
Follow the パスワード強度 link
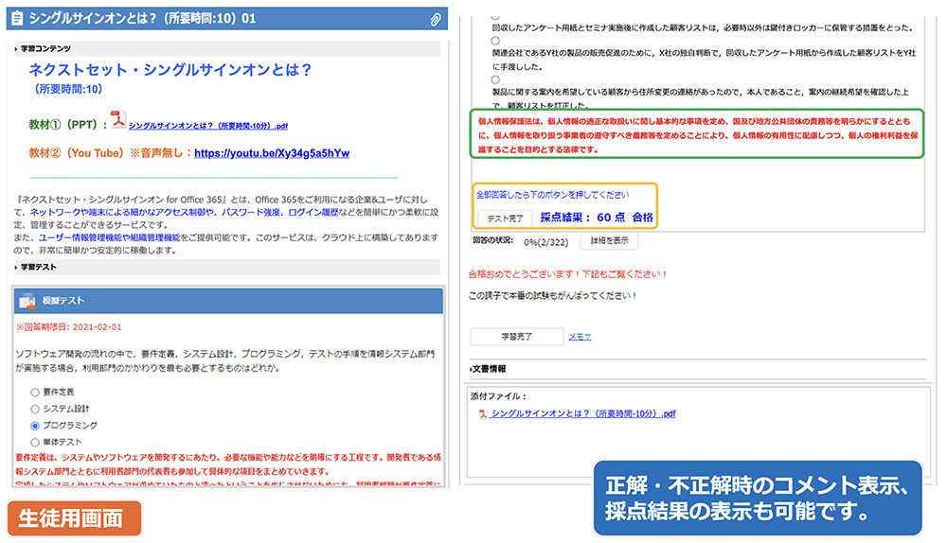(251, 212)
